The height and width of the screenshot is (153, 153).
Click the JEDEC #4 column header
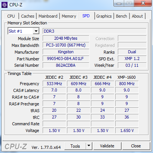tap(102, 77)
